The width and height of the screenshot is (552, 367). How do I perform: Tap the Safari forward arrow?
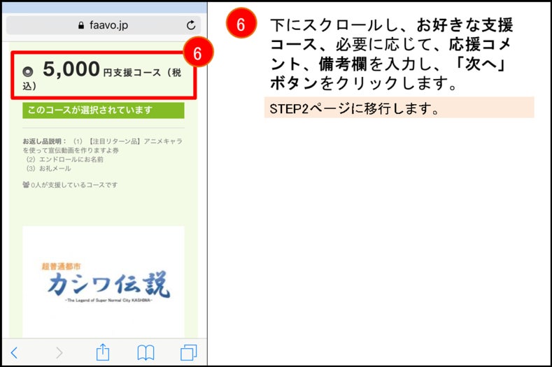pos(59,352)
